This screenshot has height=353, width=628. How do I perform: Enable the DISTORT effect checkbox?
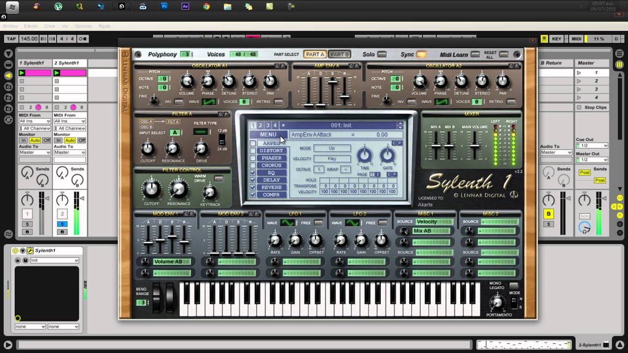(253, 151)
